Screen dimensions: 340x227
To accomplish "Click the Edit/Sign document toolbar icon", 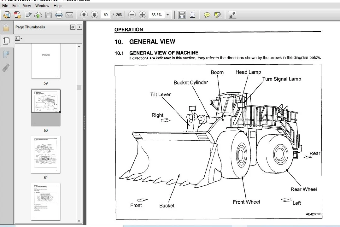I will (x=28, y=15).
